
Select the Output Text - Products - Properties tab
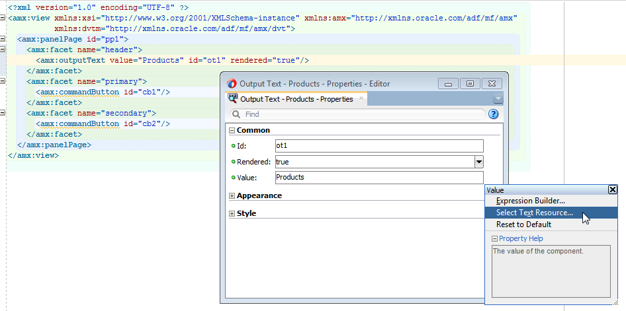(296, 99)
